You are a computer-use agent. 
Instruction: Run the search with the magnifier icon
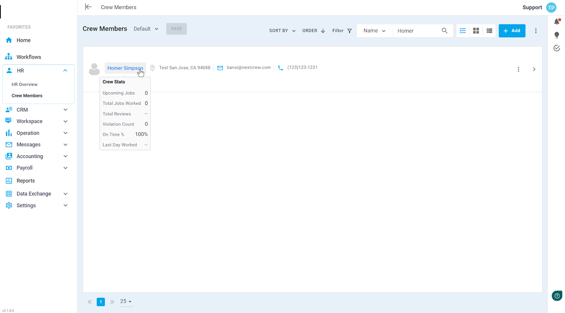click(445, 31)
